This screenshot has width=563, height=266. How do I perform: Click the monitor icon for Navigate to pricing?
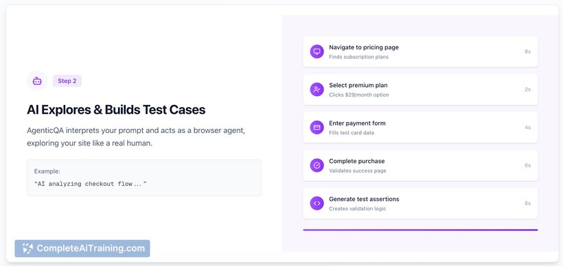point(317,51)
